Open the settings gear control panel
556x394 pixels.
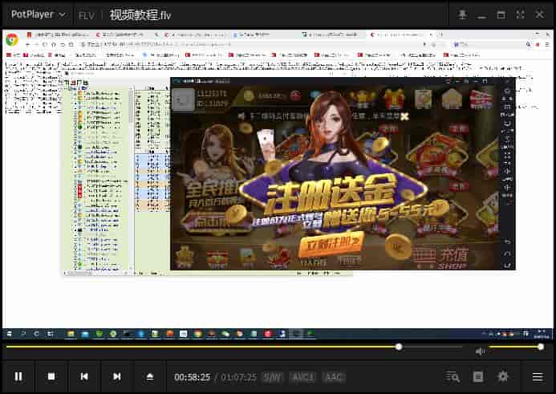[x=503, y=376]
